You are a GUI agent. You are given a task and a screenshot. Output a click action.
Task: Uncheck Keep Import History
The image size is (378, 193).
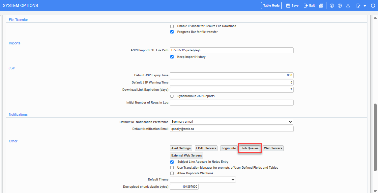(x=172, y=57)
